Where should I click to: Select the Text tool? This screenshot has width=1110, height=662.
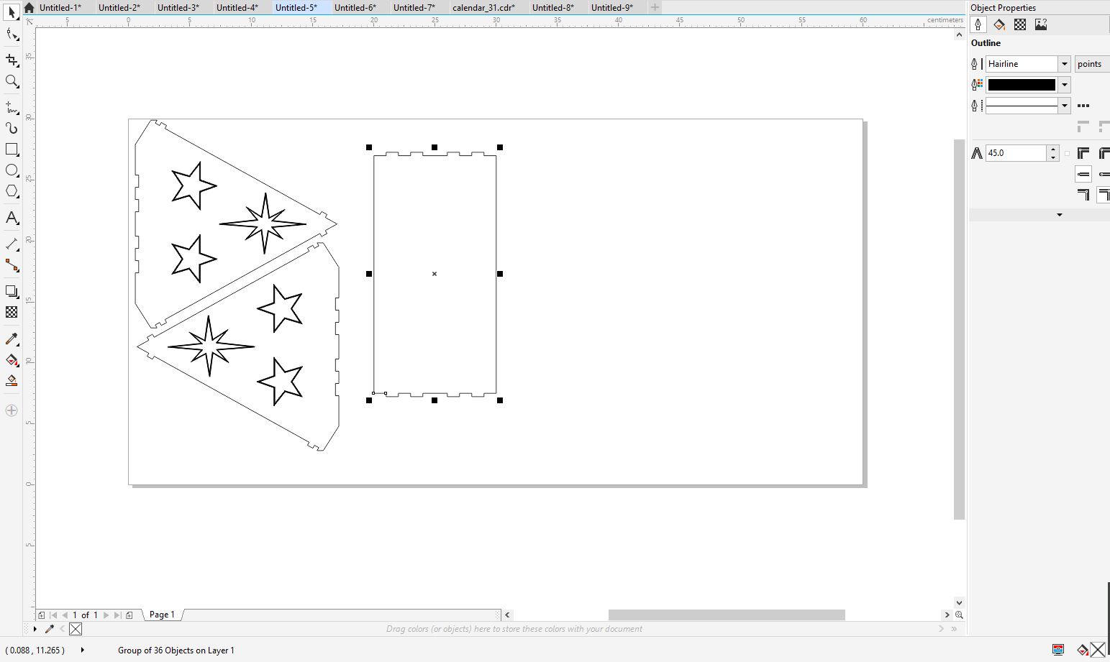point(12,219)
